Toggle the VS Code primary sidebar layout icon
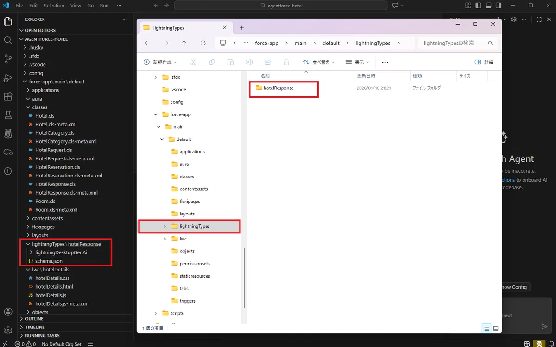 click(479, 6)
